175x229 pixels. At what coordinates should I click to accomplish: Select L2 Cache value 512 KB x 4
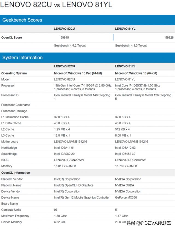122,129
